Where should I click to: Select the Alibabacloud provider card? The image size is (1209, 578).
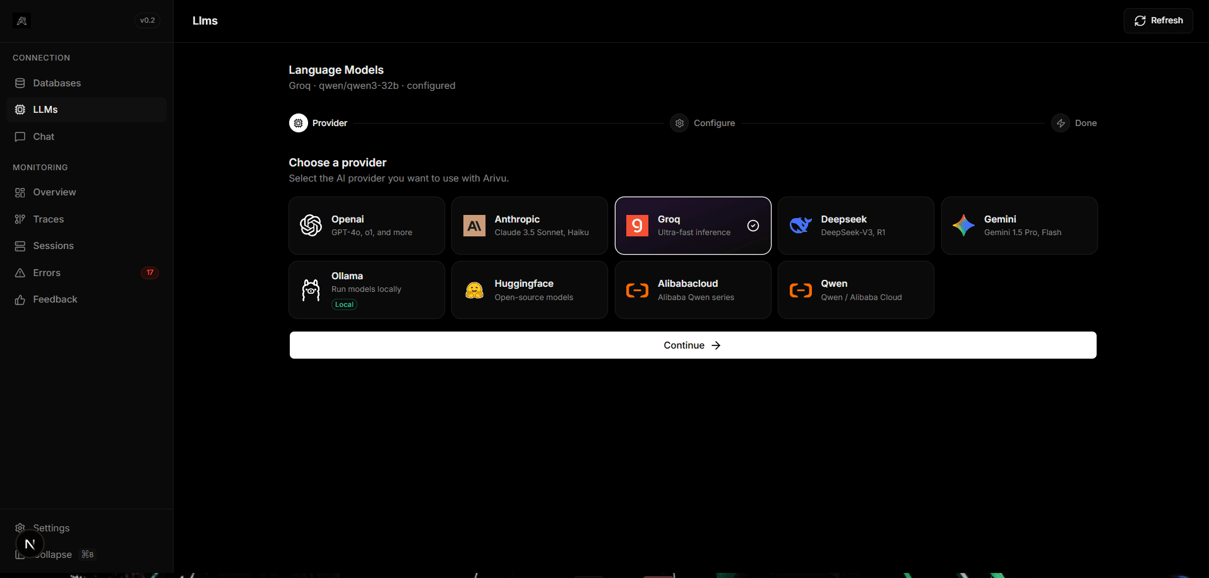[x=693, y=290]
